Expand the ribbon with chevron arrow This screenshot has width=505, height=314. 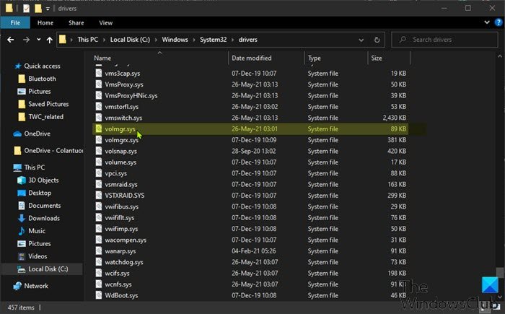(486, 22)
